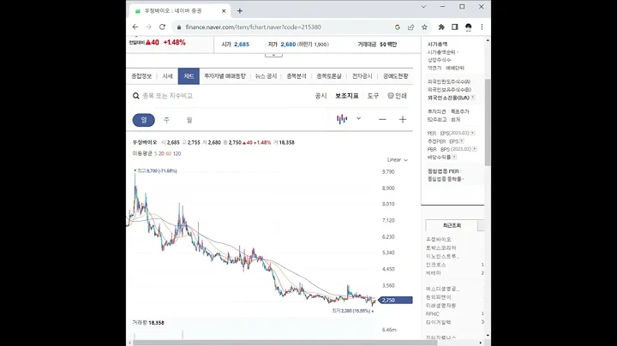Image resolution: width=617 pixels, height=346 pixels.
Task: Open 토박스코리아 in recent list
Action: pos(441,248)
